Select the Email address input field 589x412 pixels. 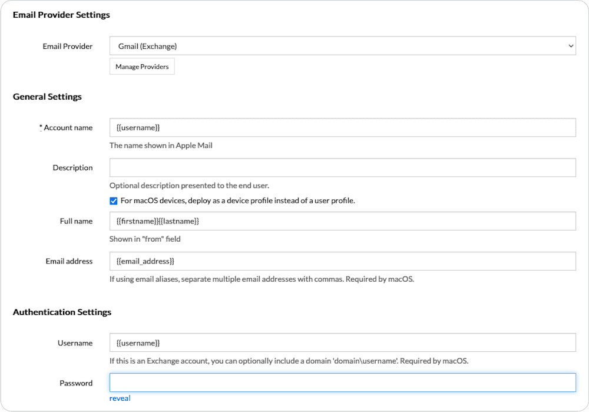(343, 261)
